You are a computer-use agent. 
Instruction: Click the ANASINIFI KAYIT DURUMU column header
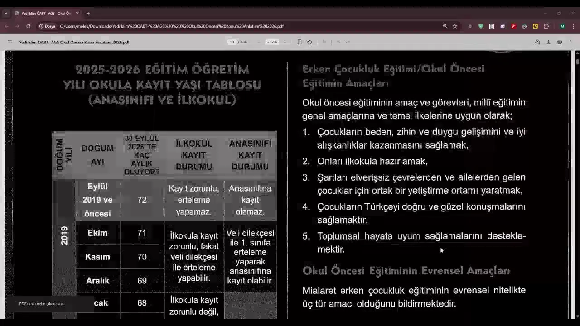(250, 155)
